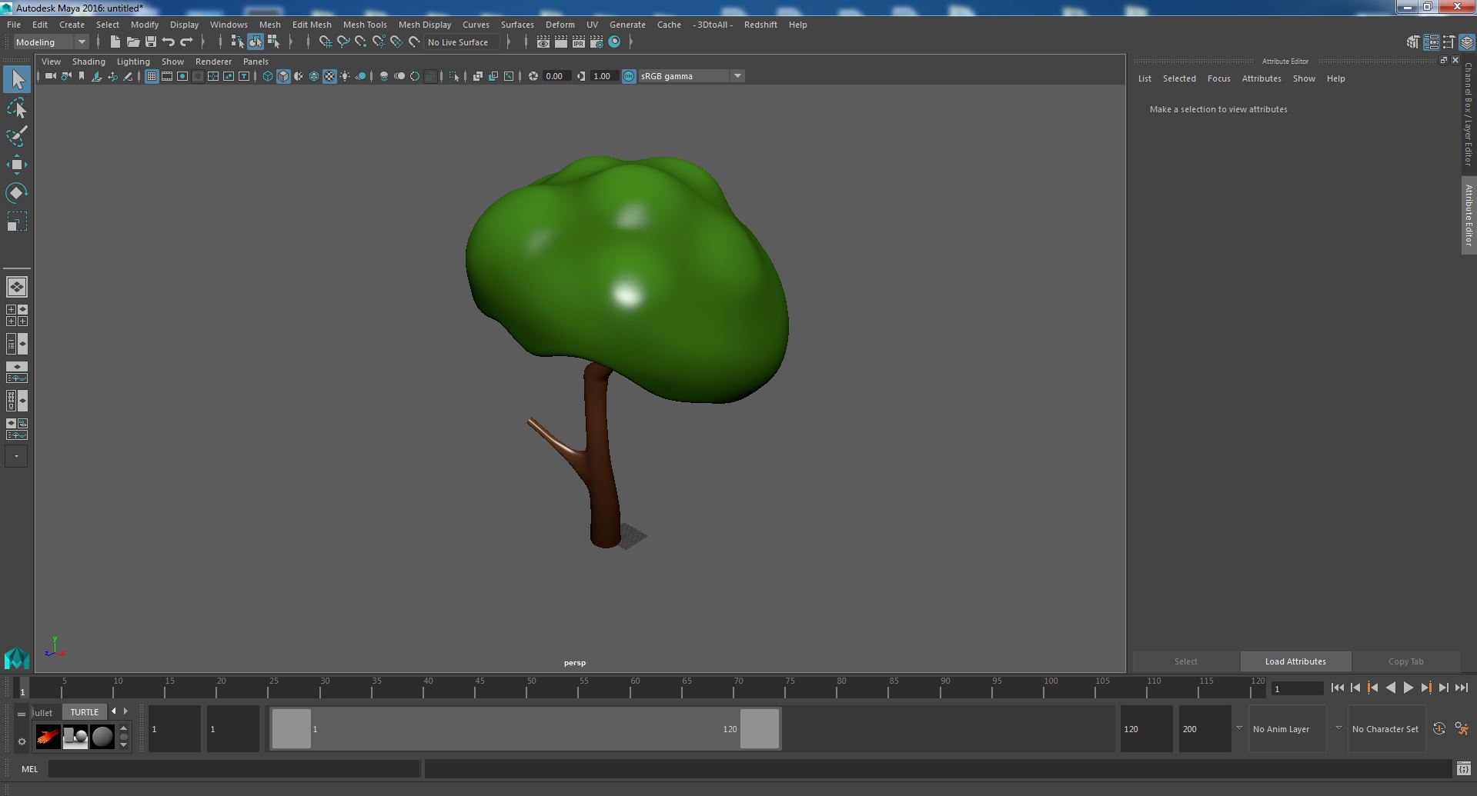Open a scene file
Image resolution: width=1477 pixels, height=796 pixels.
pos(132,42)
